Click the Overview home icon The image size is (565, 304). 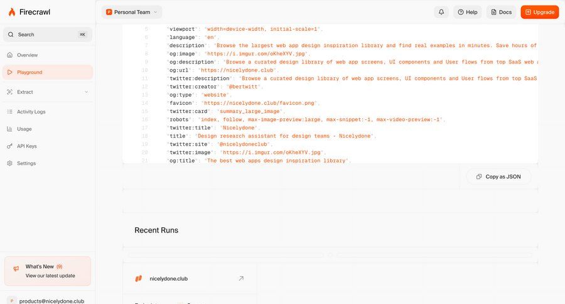click(x=10, y=55)
